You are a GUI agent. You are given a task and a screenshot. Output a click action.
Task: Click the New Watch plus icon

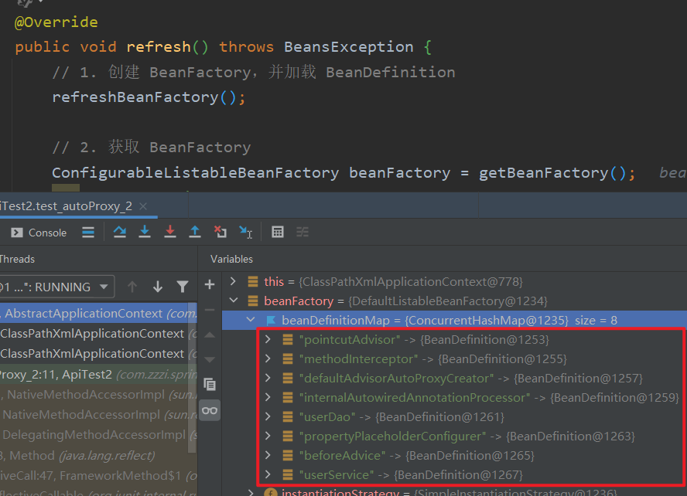210,285
